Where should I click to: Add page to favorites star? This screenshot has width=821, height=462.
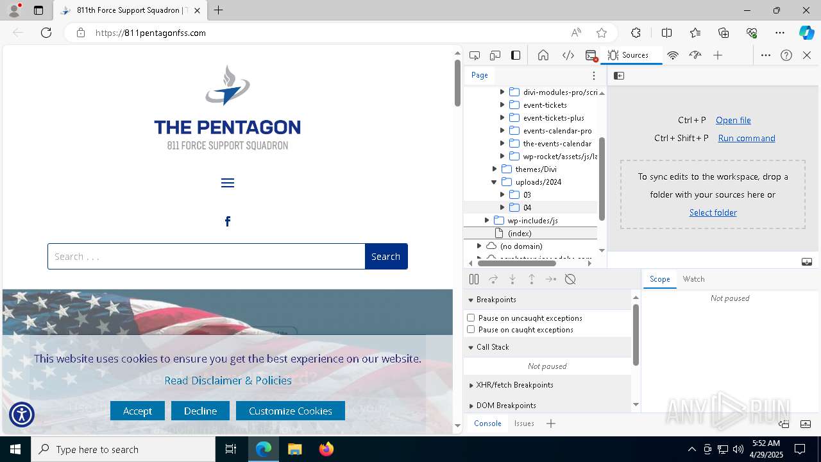click(x=602, y=33)
